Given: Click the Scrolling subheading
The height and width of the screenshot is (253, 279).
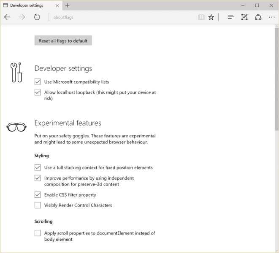Looking at the screenshot, I should point(43,221).
